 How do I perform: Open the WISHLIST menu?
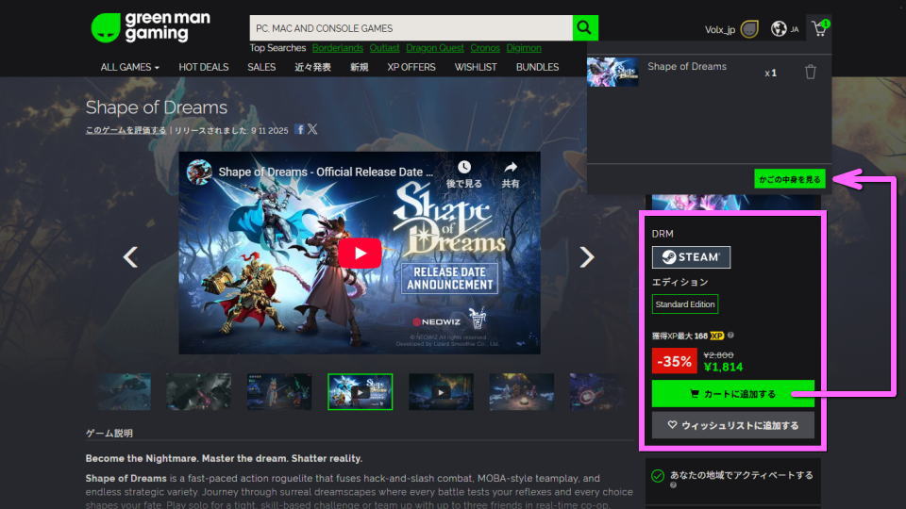point(476,67)
